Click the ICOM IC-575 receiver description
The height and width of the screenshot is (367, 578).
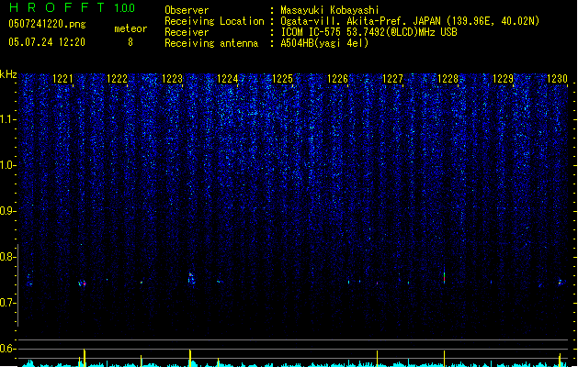tap(369, 32)
